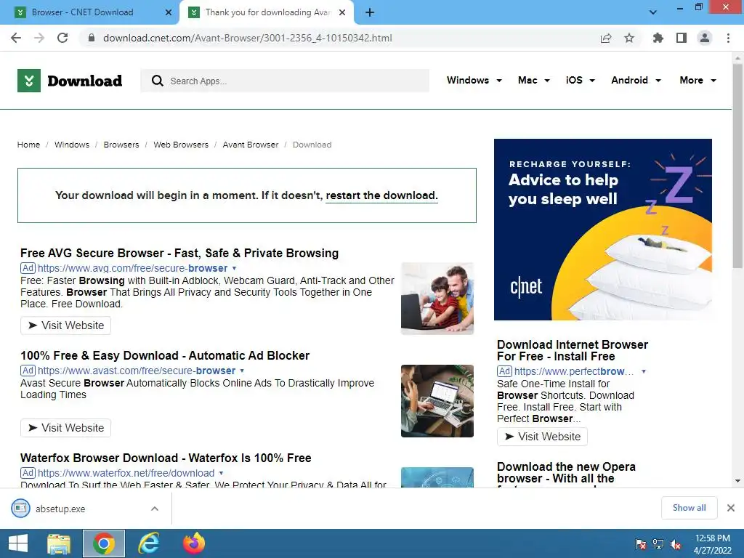
Task: Click the green CNET Download logo
Action: click(x=70, y=81)
